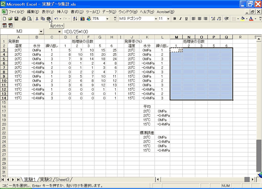Switch to the 実験2 sheet tab
Screen dimensions: 262x189
coord(47,179)
